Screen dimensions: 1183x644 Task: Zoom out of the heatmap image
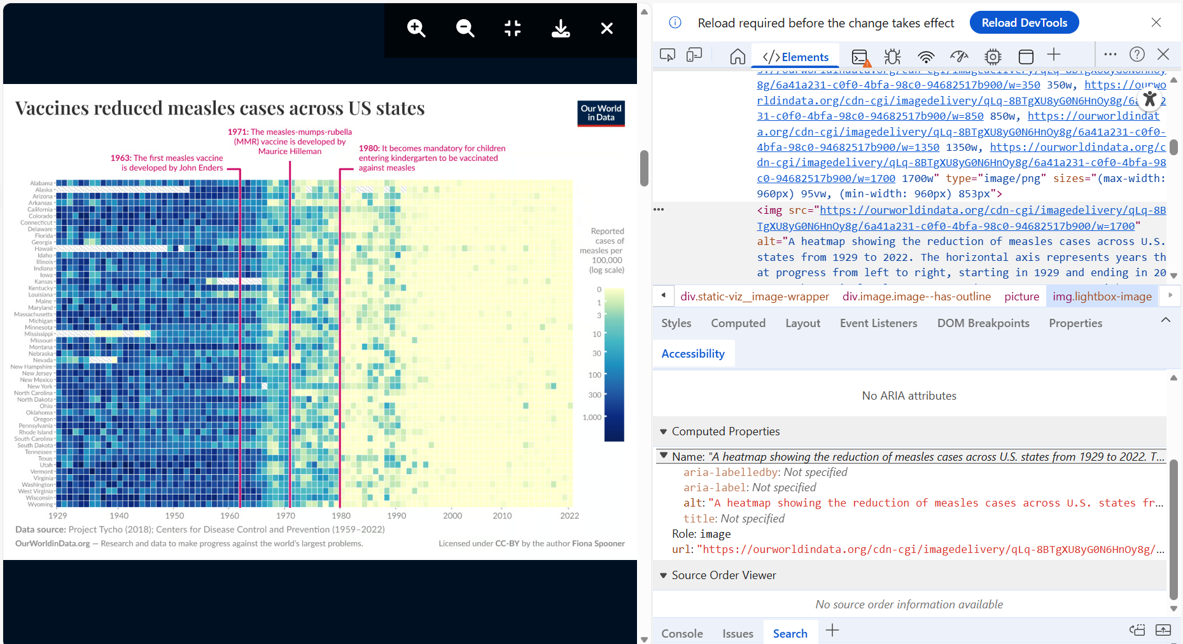click(x=465, y=29)
